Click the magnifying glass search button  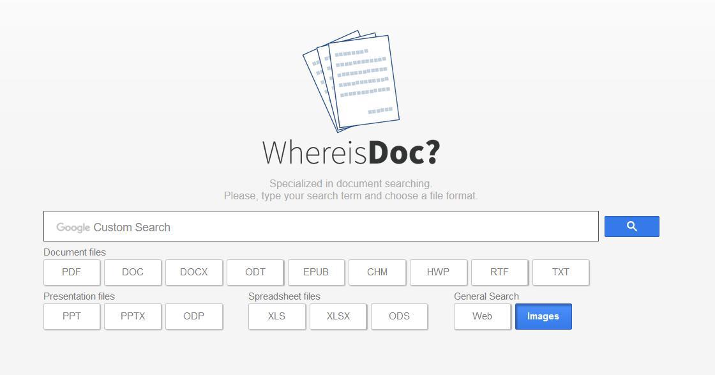pyautogui.click(x=631, y=226)
